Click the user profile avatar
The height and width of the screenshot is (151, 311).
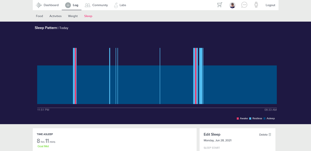[x=232, y=5]
